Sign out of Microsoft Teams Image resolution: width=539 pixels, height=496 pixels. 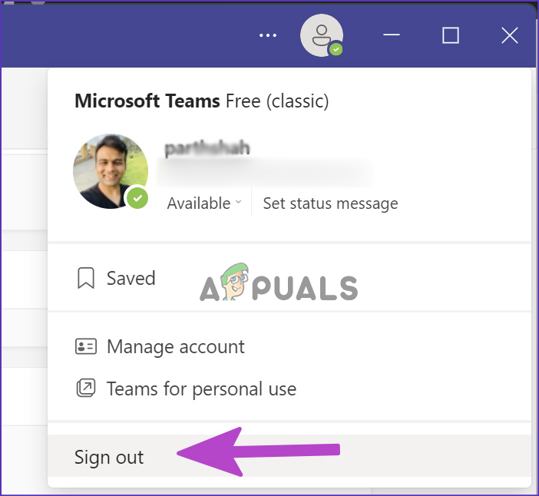click(109, 457)
